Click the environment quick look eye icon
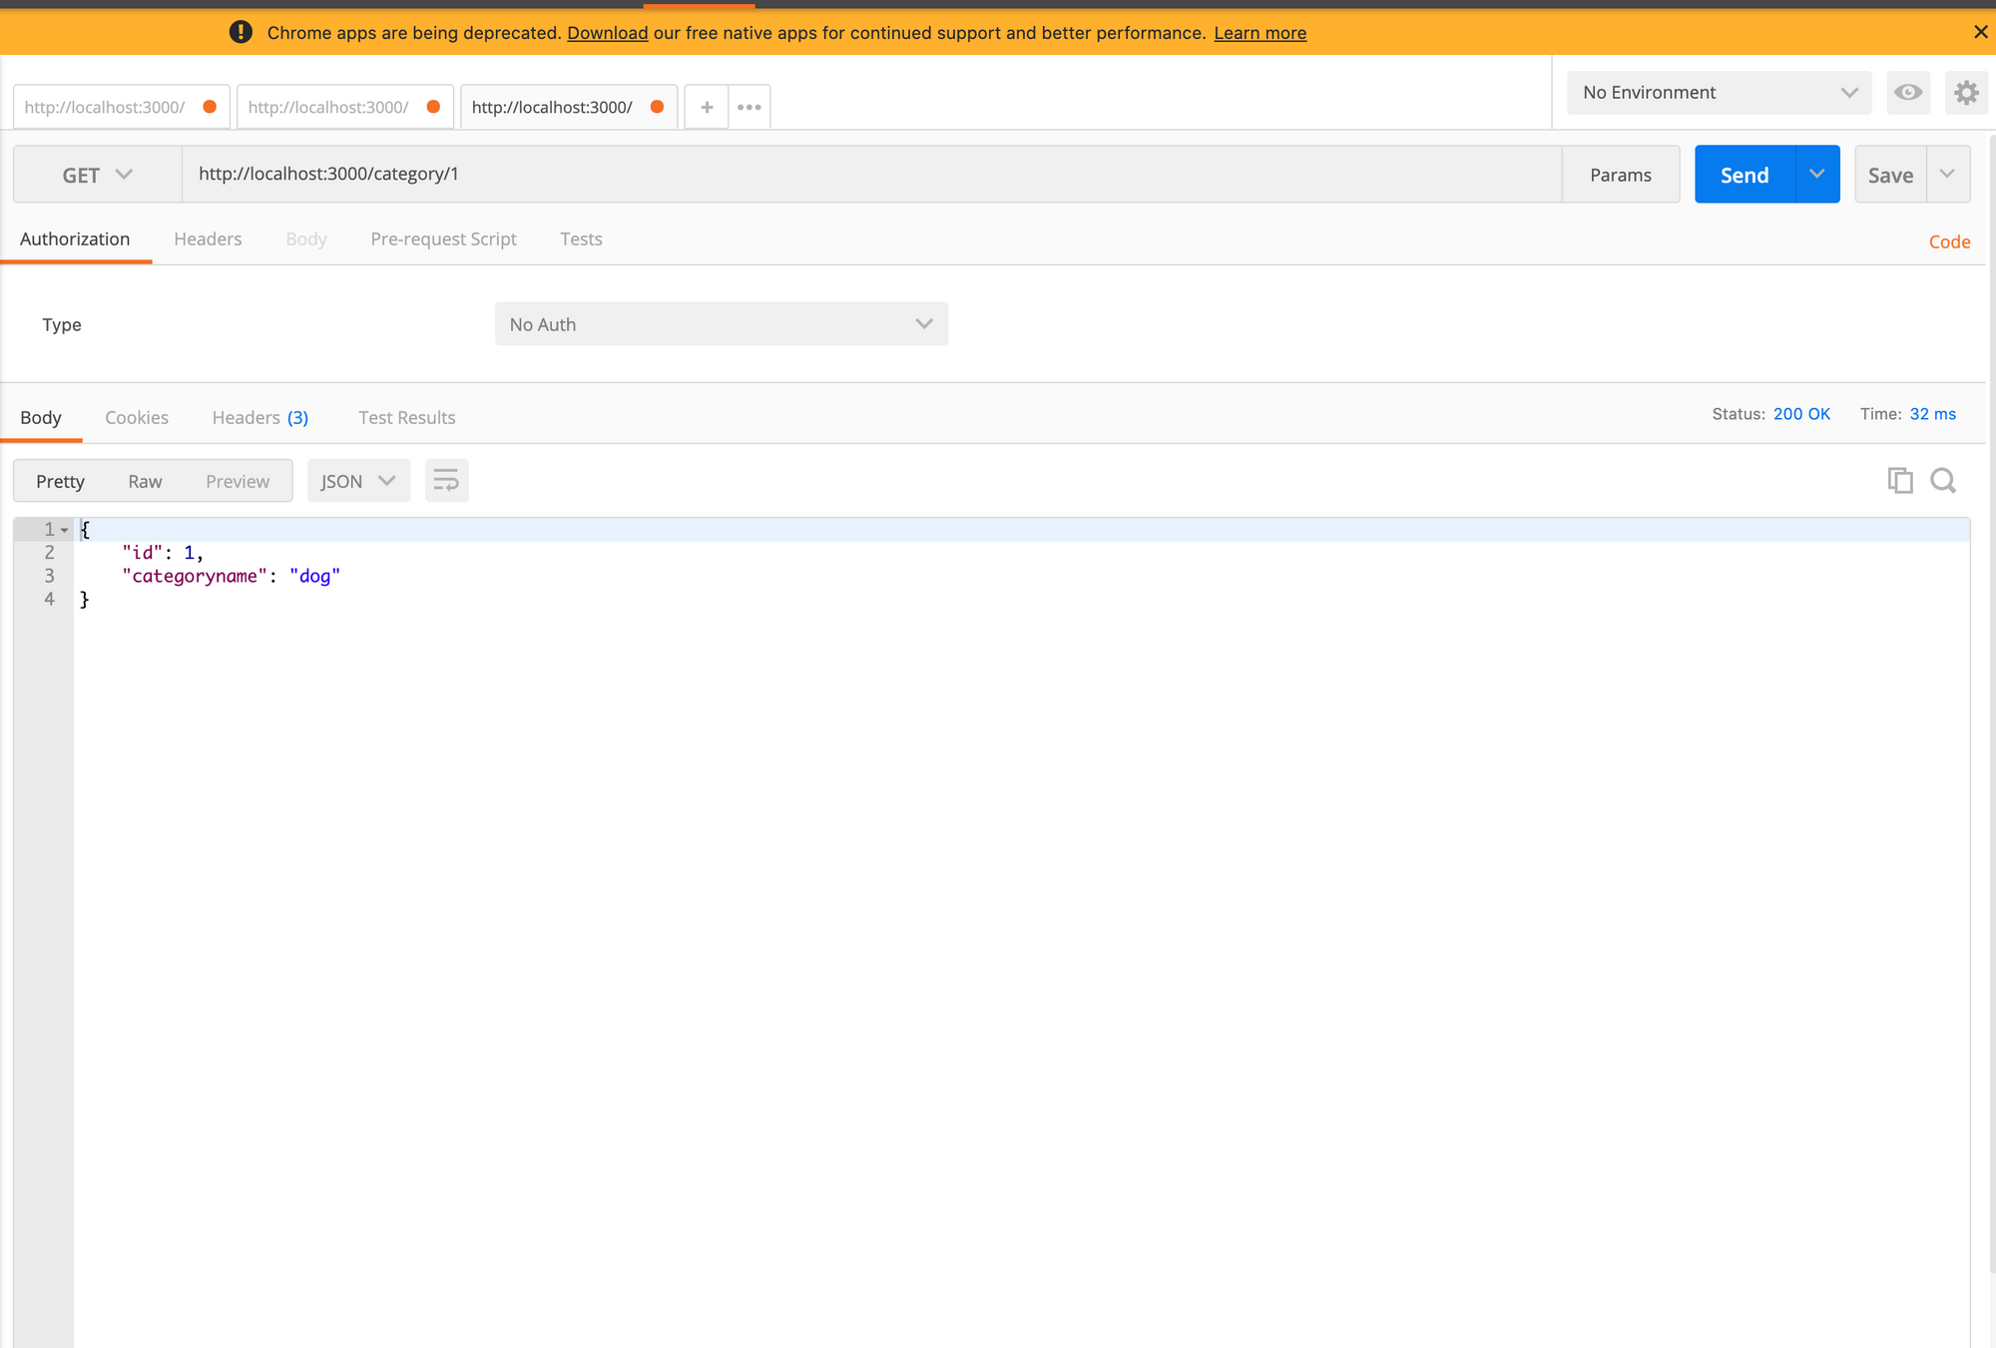This screenshot has height=1348, width=1996. point(1907,92)
